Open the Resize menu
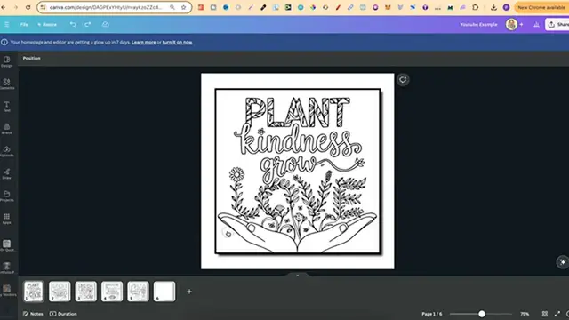 [47, 24]
